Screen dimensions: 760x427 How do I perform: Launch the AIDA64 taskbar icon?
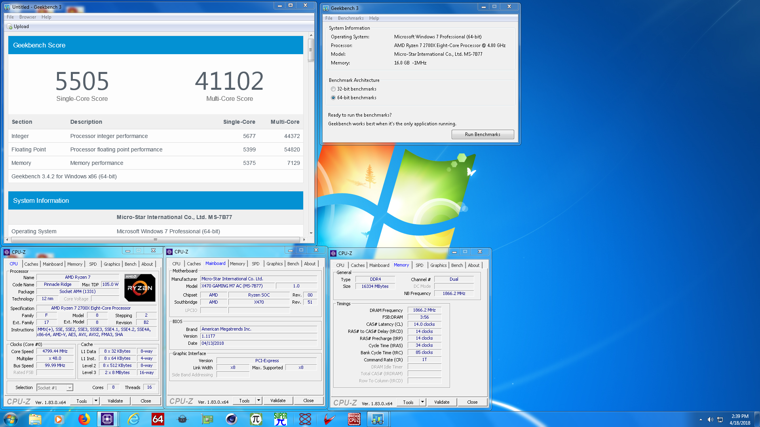pyautogui.click(x=158, y=419)
